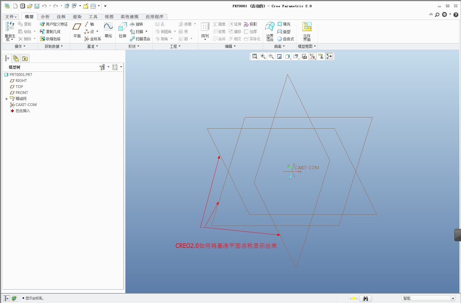Image resolution: width=461 pixels, height=303 pixels.
Task: Click the Zoom Out magnifier icon
Action: point(271,56)
